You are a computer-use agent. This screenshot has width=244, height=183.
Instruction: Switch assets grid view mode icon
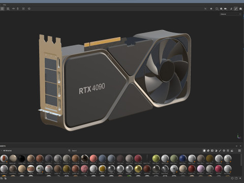(239, 150)
